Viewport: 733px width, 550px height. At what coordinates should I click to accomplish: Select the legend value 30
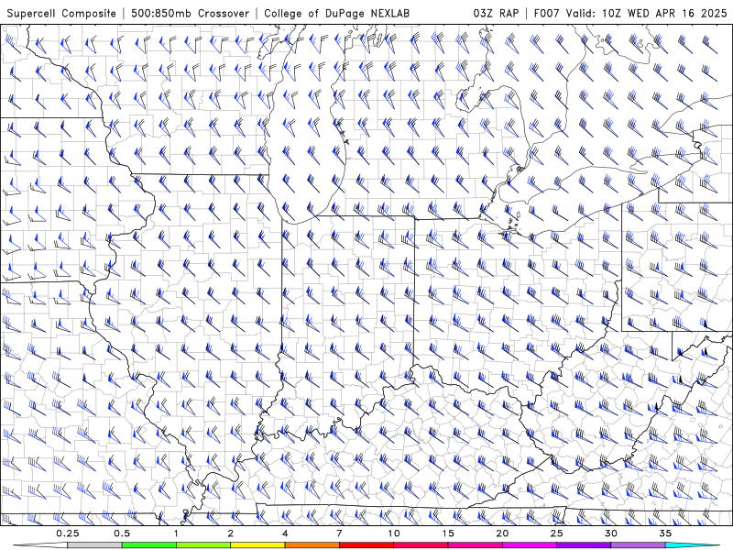click(x=610, y=533)
